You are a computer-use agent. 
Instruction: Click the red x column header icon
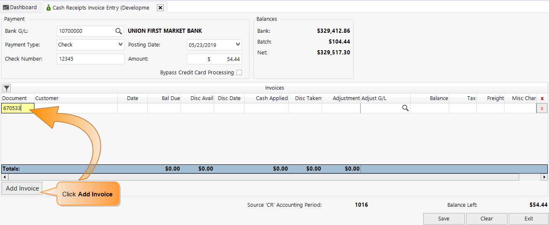pyautogui.click(x=542, y=98)
